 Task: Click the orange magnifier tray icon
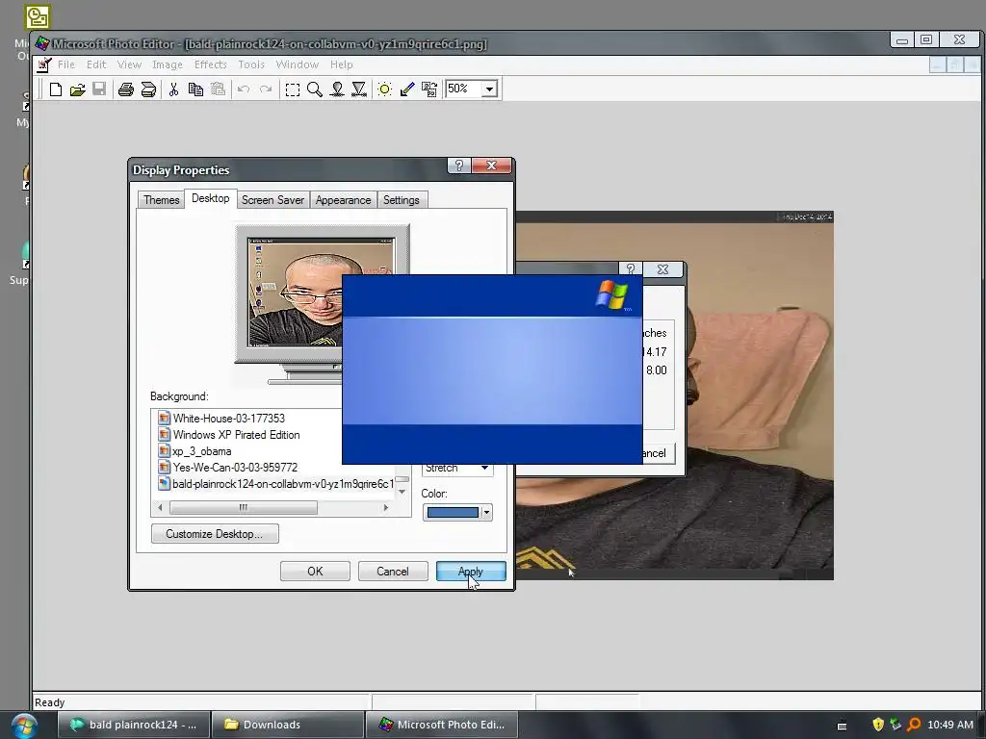pyautogui.click(x=914, y=725)
